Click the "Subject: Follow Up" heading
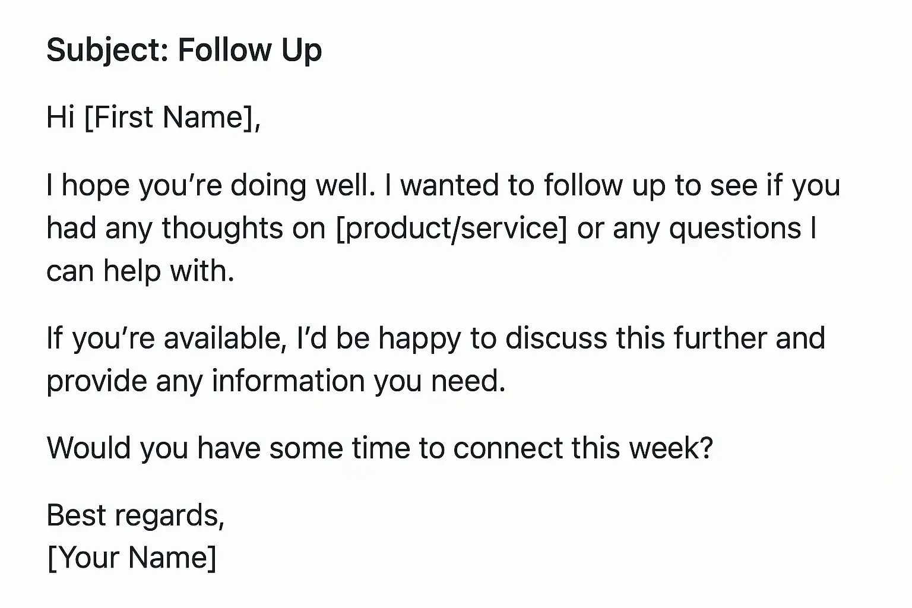 point(184,50)
